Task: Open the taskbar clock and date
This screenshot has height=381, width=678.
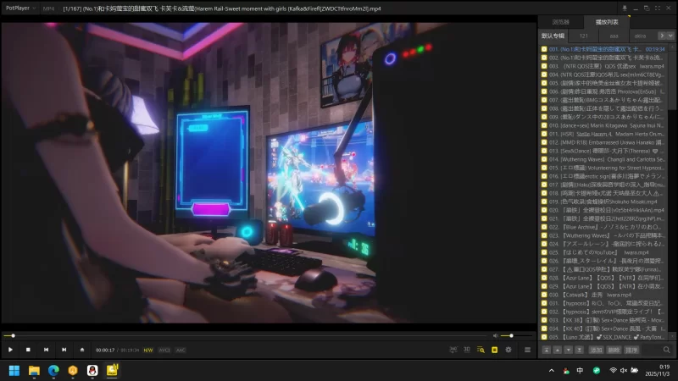Action: click(x=658, y=371)
